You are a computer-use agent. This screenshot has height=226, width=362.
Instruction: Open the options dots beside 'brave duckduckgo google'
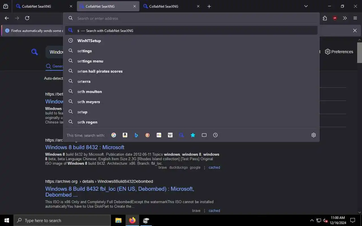[x=204, y=168]
